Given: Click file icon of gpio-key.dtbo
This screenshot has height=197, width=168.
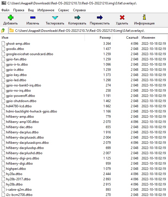Looking at the screenshot, I should click(3, 75).
